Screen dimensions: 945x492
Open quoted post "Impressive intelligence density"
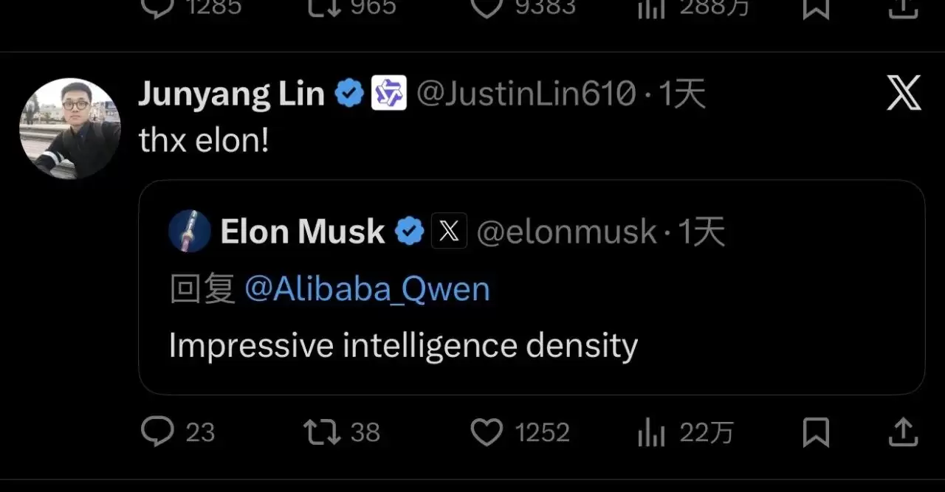(402, 345)
